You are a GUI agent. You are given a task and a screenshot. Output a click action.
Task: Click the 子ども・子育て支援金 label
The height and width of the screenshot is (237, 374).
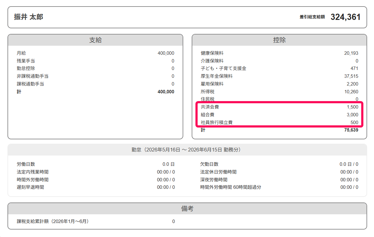tap(224, 68)
